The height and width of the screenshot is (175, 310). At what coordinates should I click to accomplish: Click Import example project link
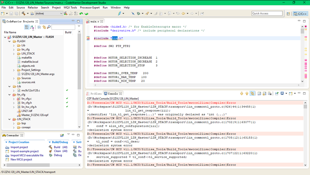pos(25,152)
